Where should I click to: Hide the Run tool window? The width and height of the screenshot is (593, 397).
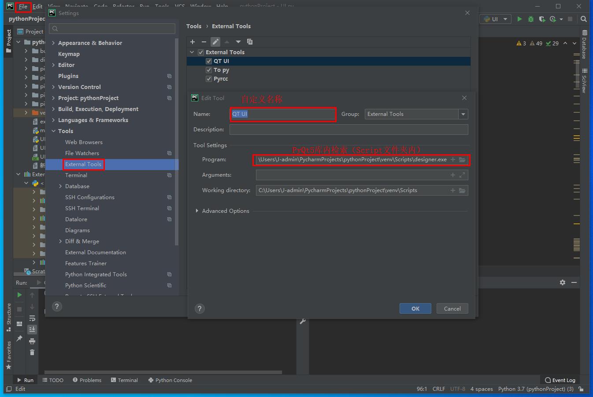tap(574, 282)
